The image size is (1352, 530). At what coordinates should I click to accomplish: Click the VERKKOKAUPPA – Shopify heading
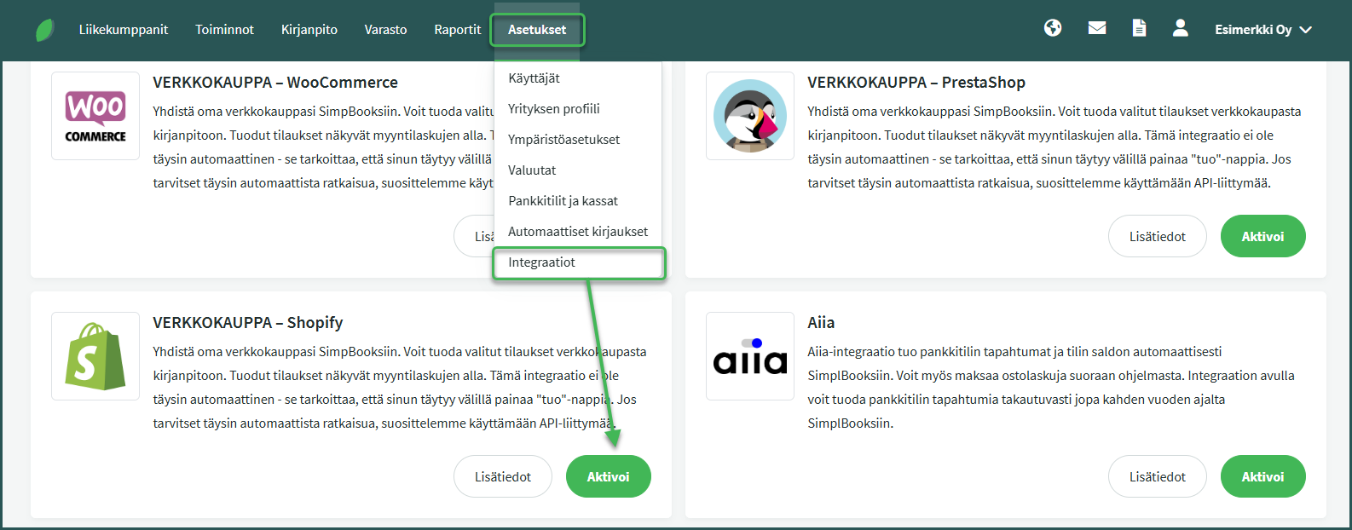click(248, 323)
